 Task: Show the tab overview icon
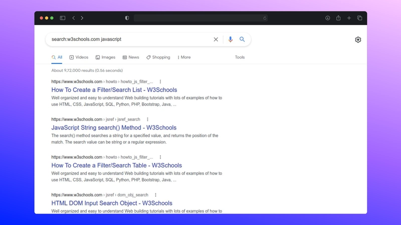click(x=359, y=18)
